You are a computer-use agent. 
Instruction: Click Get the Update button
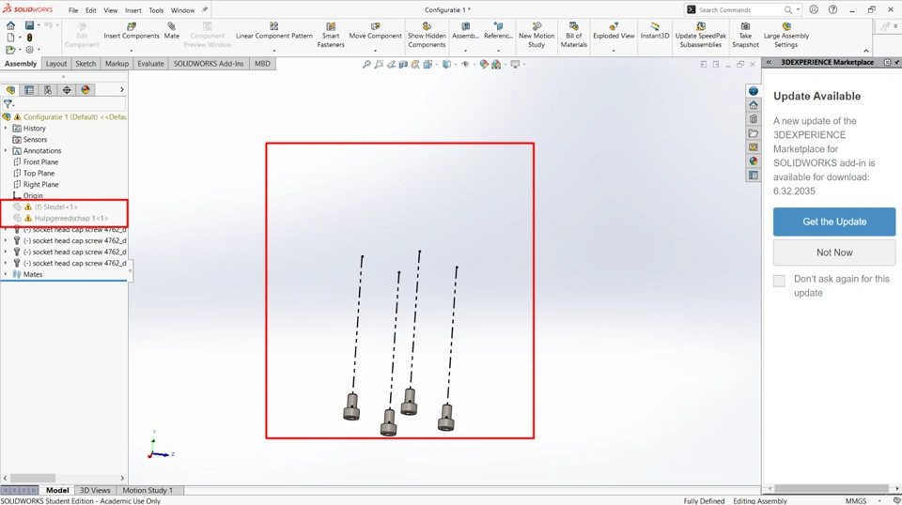(834, 222)
